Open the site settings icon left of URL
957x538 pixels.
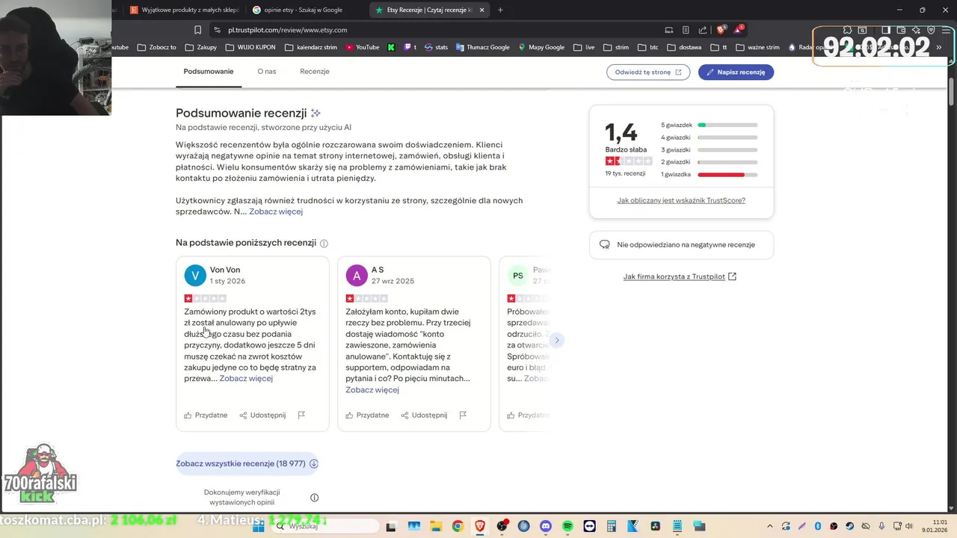coord(217,30)
